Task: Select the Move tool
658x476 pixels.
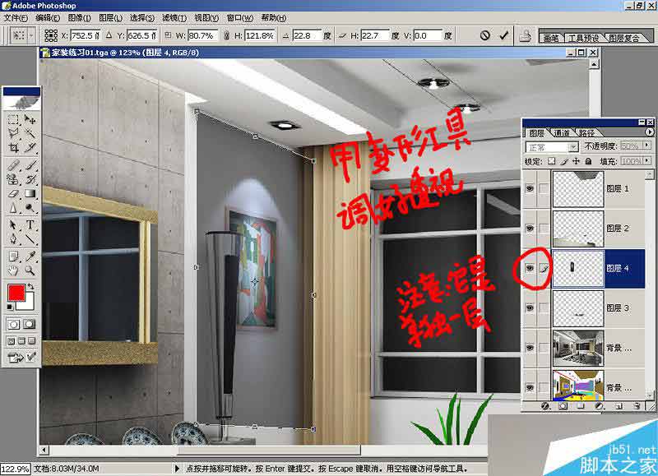Action: click(x=30, y=120)
